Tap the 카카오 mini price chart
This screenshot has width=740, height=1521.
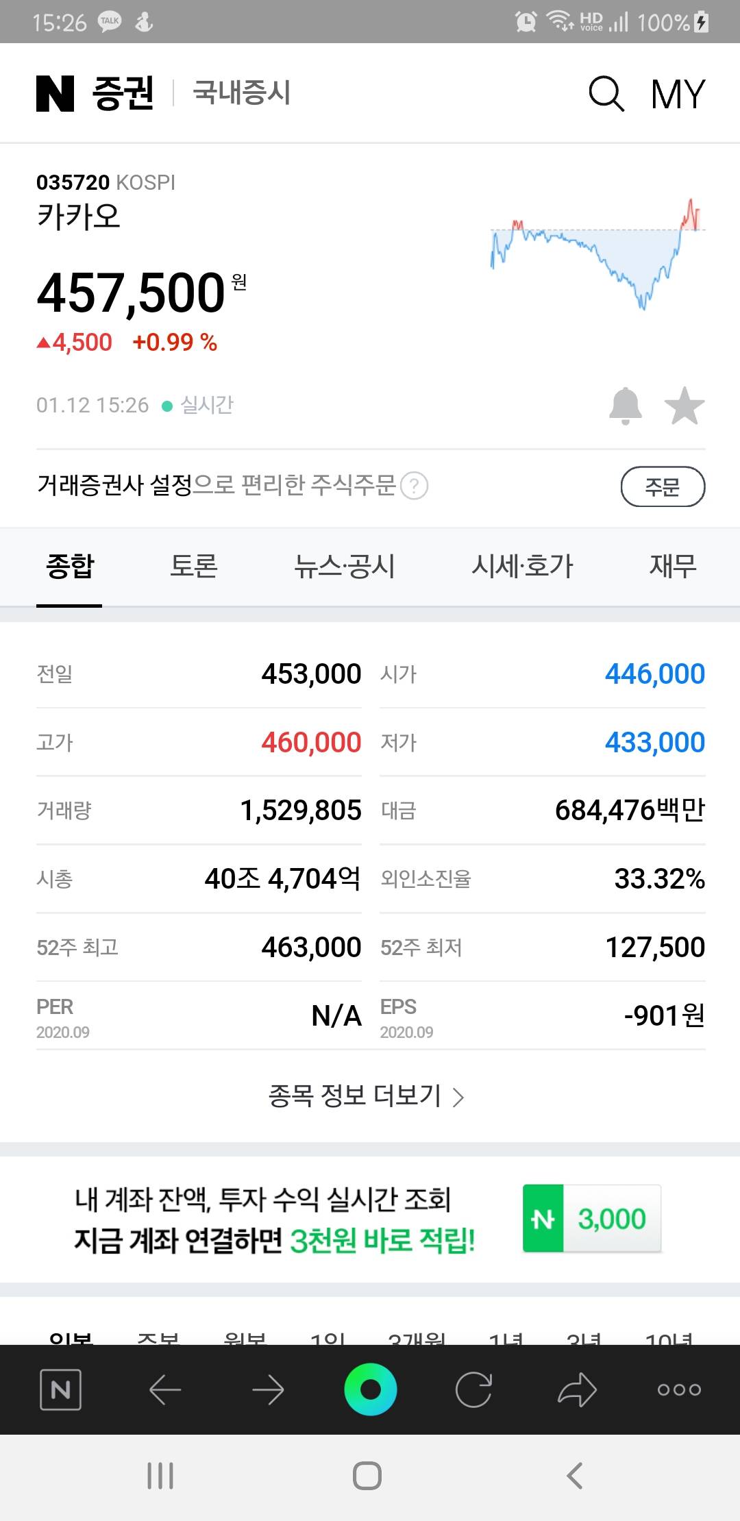tap(597, 253)
